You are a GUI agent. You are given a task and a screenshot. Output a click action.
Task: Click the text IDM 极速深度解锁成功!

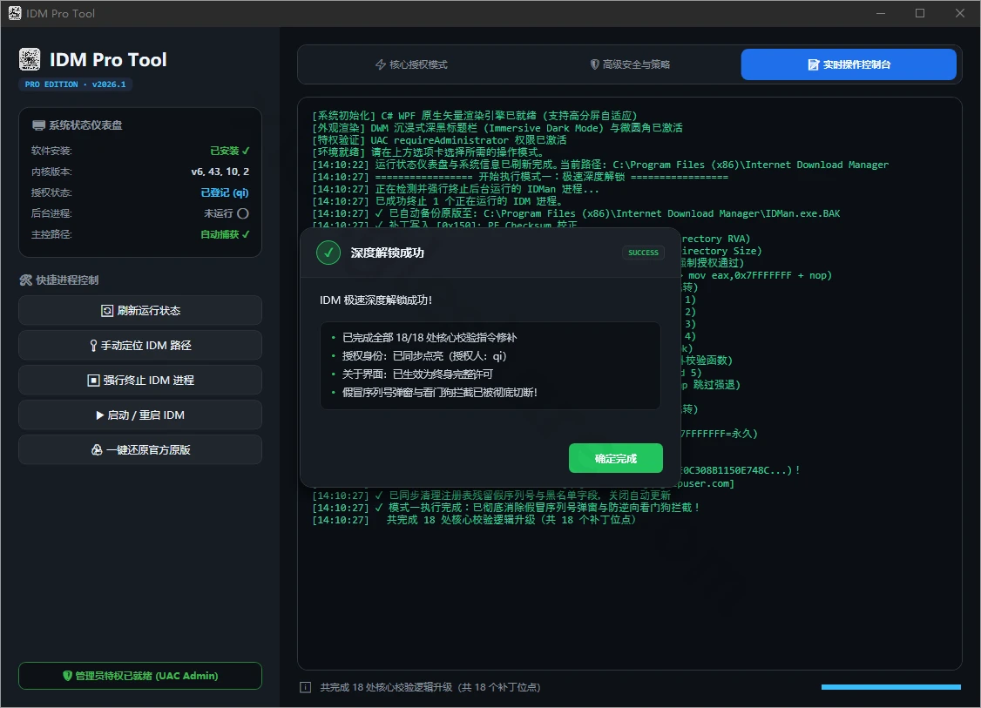click(x=376, y=300)
